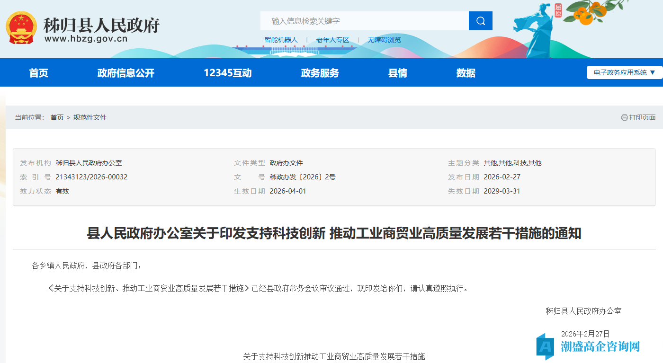Image resolution: width=663 pixels, height=363 pixels.
Task: Click 规范性文件 in the breadcrumb
Action: pyautogui.click(x=91, y=117)
